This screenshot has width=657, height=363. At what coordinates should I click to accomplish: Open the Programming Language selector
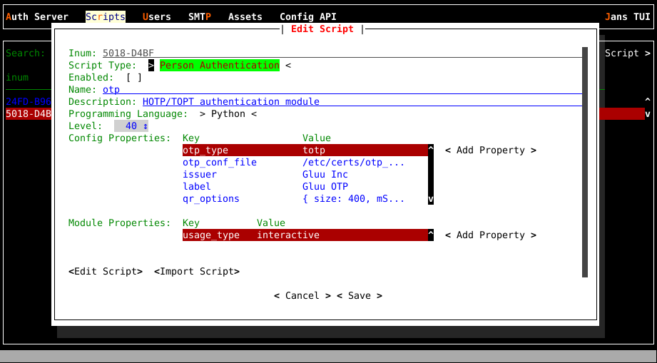click(x=228, y=113)
